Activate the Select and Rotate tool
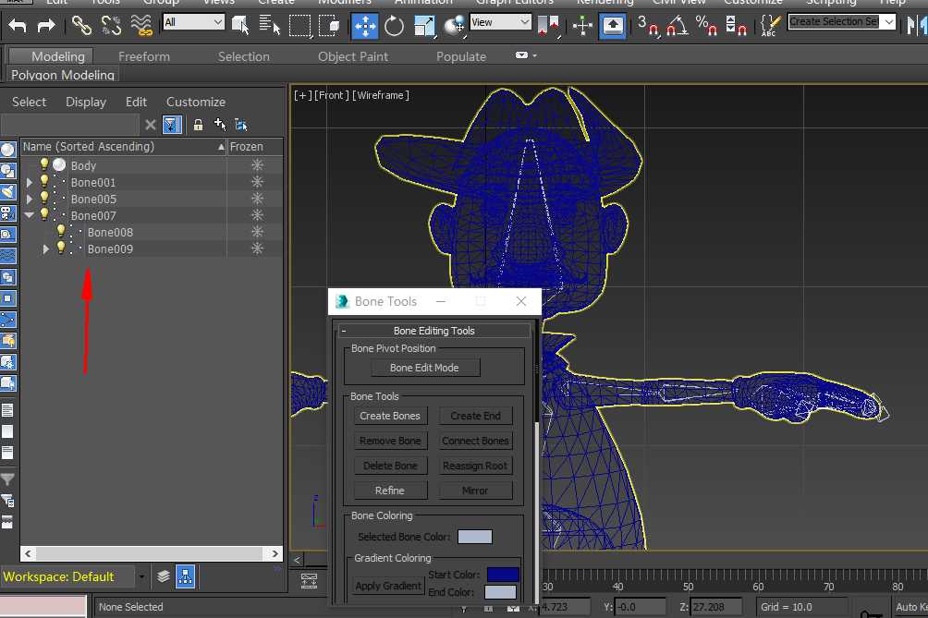The height and width of the screenshot is (618, 928). [394, 26]
